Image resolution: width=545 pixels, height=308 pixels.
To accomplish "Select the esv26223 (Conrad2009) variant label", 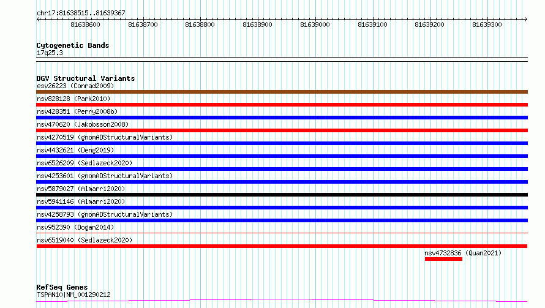I will click(x=75, y=86).
